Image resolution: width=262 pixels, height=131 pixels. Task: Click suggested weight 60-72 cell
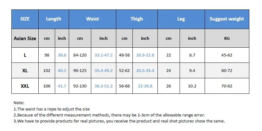pos(227,71)
